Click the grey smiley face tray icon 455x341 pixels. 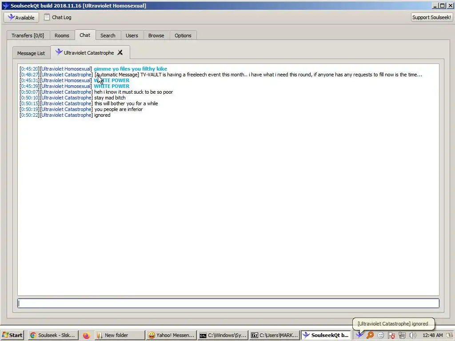point(381,335)
